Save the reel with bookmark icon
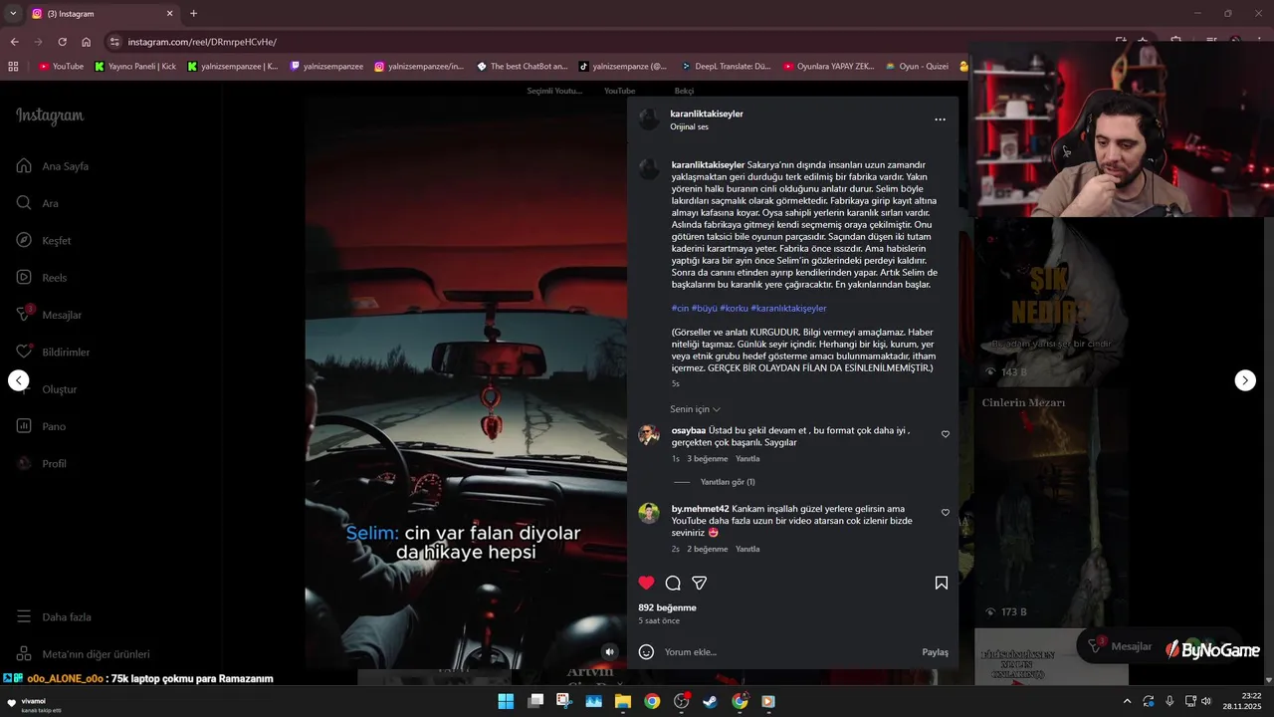 pyautogui.click(x=941, y=583)
